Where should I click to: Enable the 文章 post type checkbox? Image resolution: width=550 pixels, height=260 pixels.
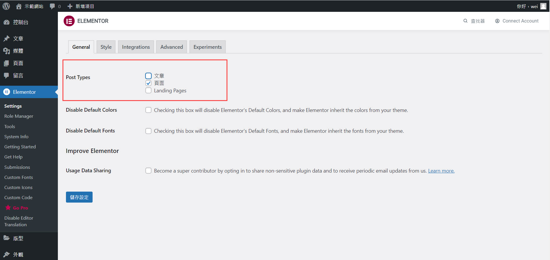[148, 76]
